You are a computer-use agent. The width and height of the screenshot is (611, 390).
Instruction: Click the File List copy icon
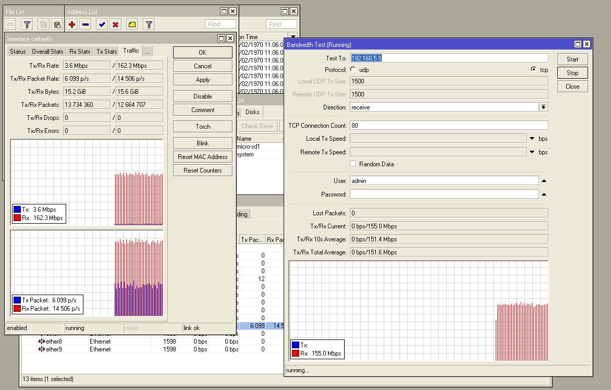point(44,25)
